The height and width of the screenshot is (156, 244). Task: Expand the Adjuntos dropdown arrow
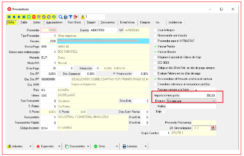pyautogui.click(x=31, y=146)
